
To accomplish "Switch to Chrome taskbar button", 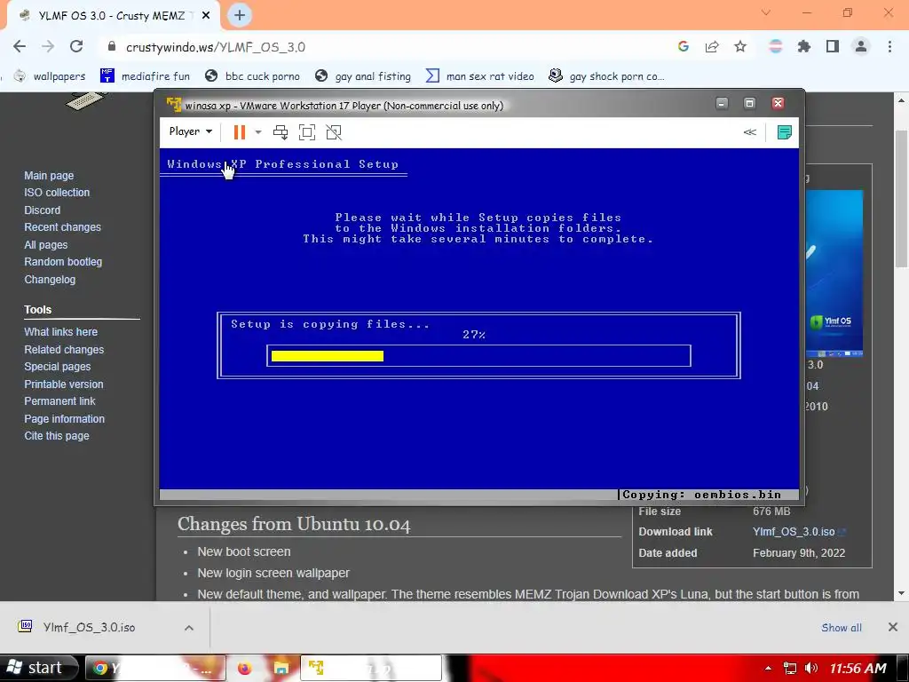I will click(x=156, y=668).
